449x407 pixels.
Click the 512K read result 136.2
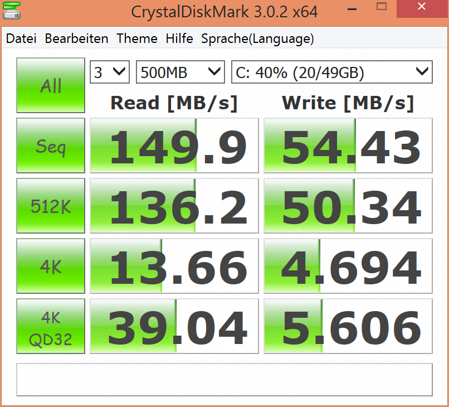click(x=174, y=206)
